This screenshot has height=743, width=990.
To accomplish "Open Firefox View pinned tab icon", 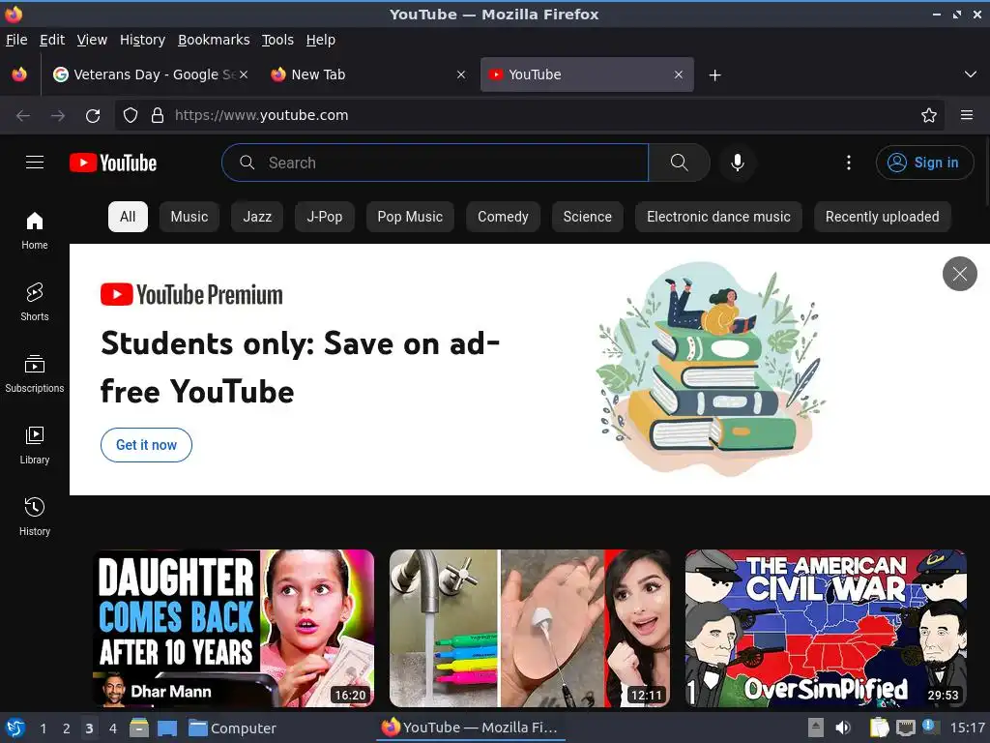I will point(19,74).
